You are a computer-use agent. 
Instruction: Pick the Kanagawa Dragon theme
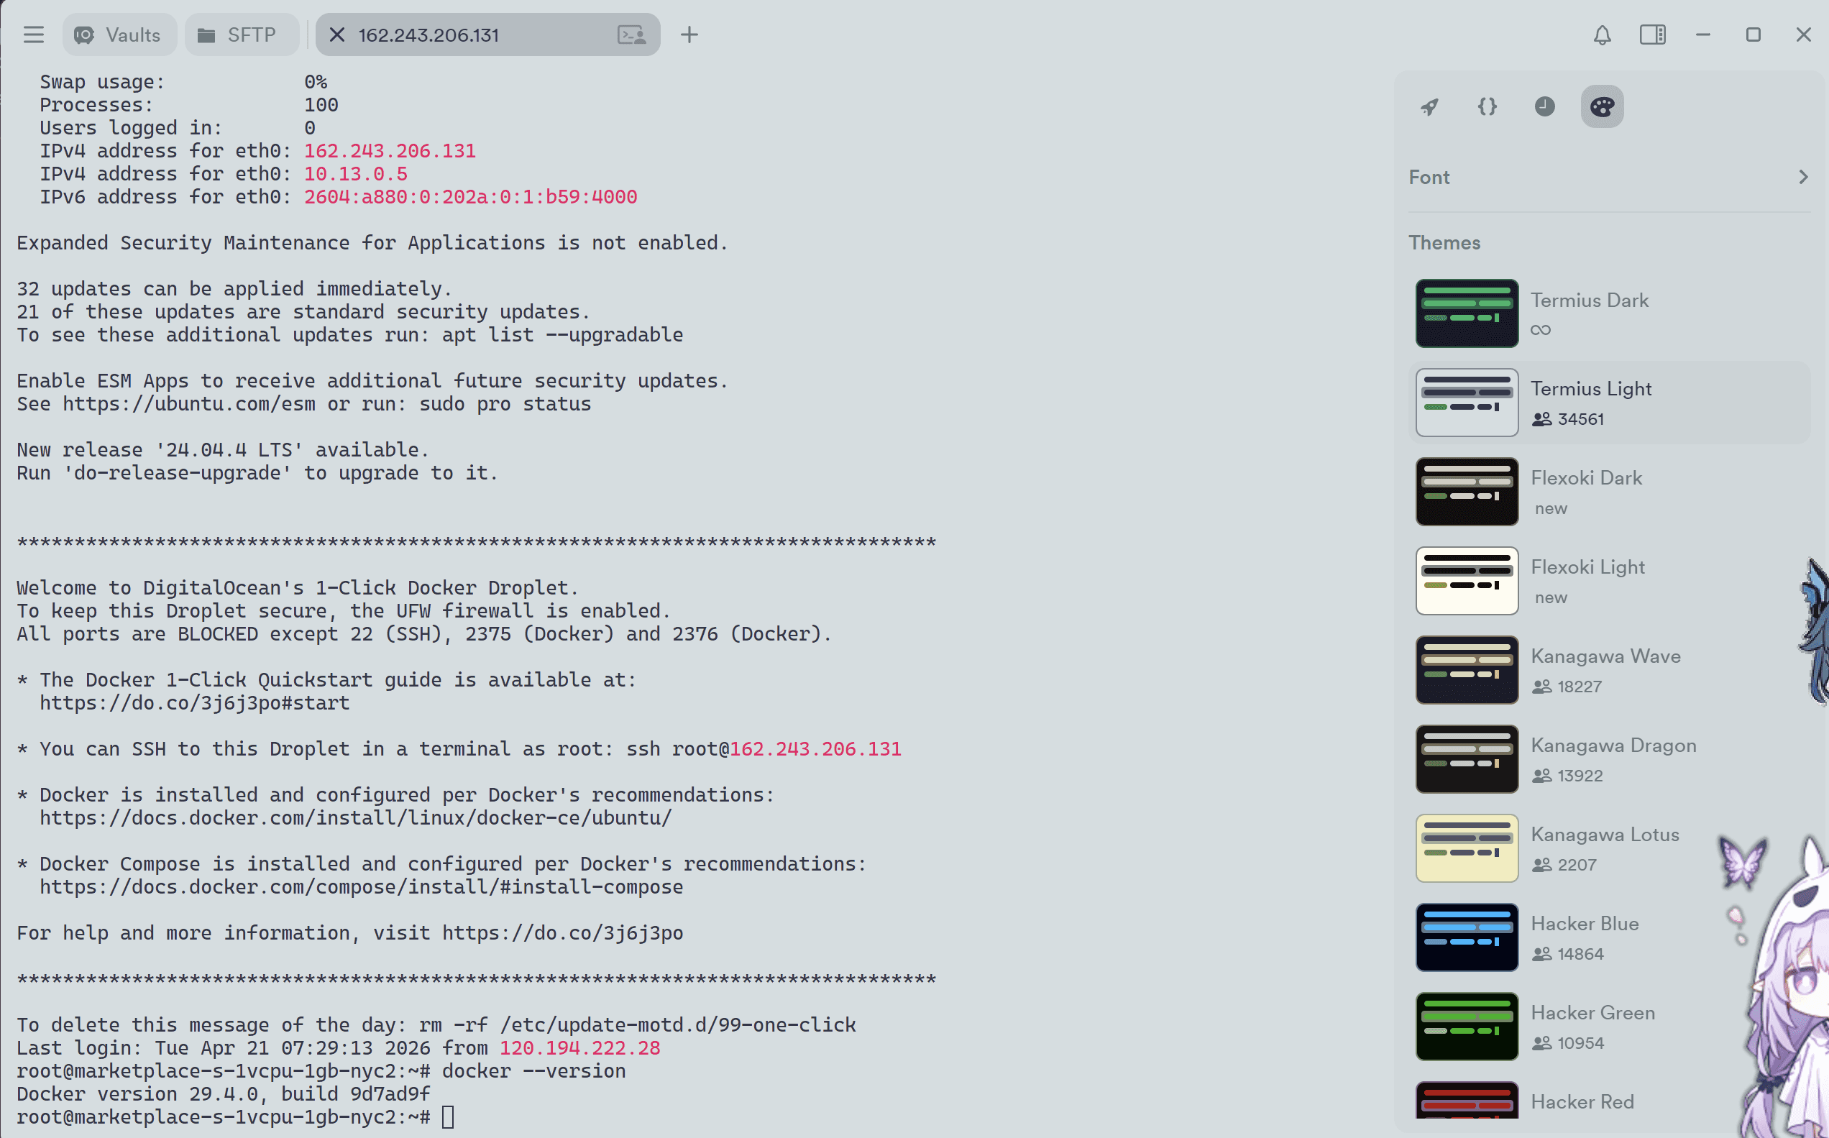[1609, 758]
